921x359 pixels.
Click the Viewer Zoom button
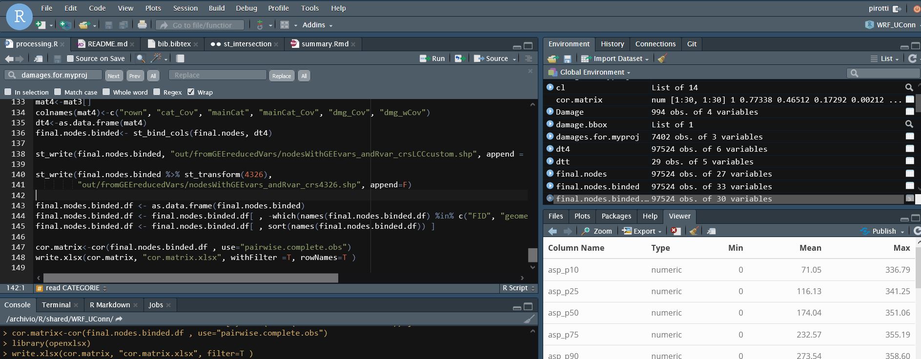597,231
